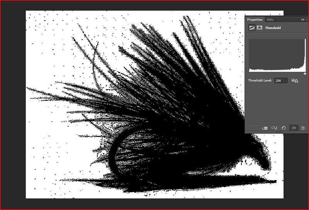
Task: Switch to the Properties tab
Action: 255,19
